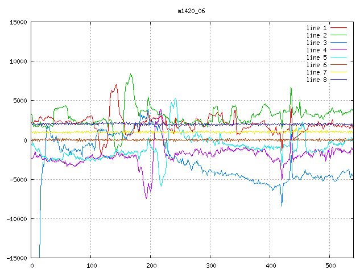Screen dimensions: 364x273
Task: Pick the 'line 4' legend entry text
Action: click(x=316, y=50)
